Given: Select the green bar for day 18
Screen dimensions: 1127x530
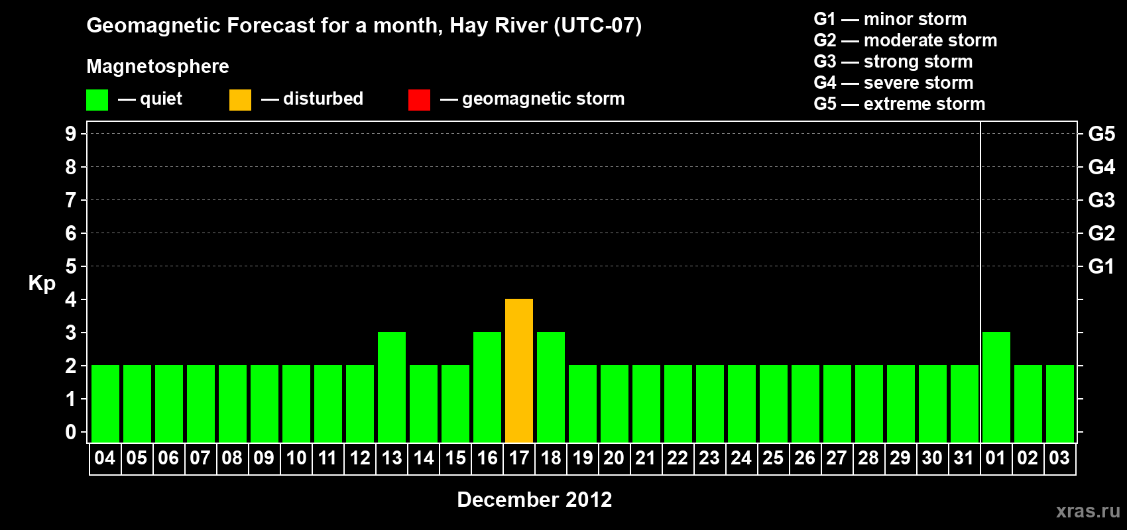Looking at the screenshot, I should (551, 387).
